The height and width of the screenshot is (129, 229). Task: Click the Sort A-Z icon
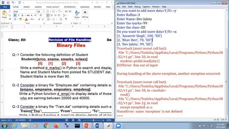tap(61, 19)
